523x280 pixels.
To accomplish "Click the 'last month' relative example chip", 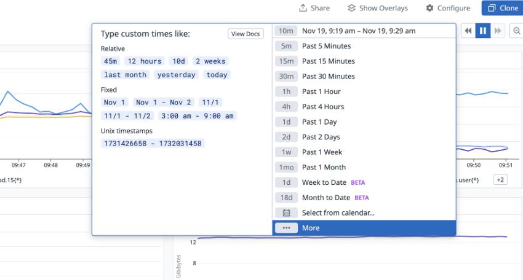I will click(x=125, y=75).
